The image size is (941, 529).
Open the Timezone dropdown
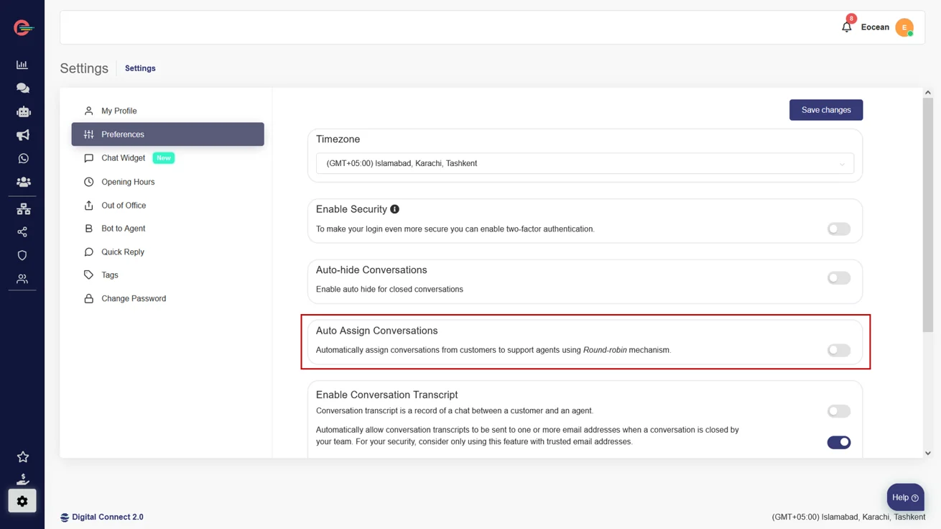(585, 164)
